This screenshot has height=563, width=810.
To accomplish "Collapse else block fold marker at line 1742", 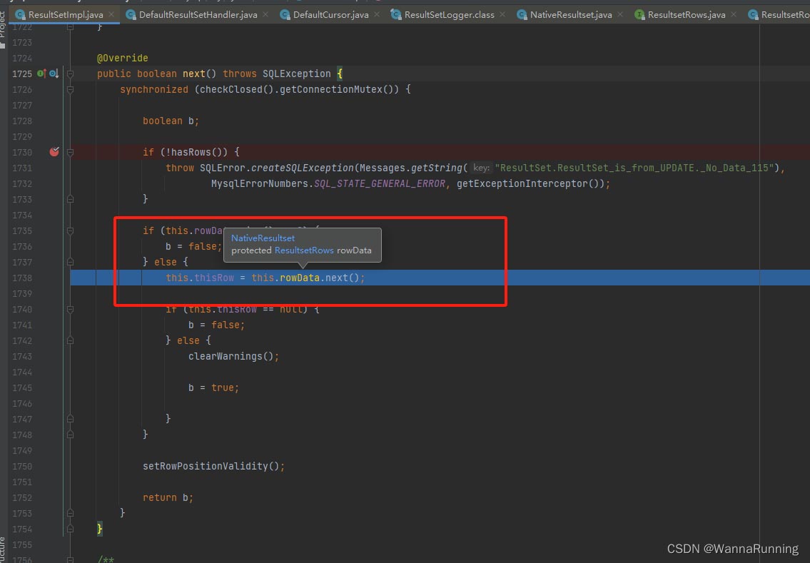I will (70, 340).
